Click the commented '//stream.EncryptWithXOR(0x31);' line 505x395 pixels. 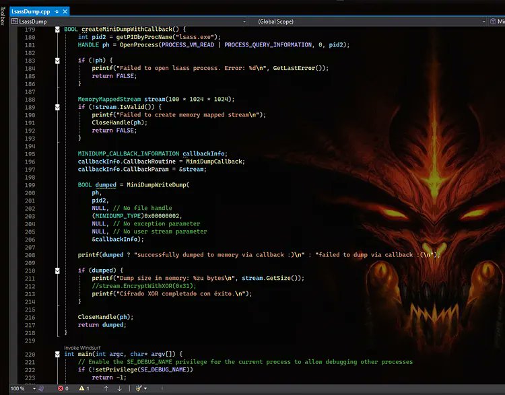144,286
